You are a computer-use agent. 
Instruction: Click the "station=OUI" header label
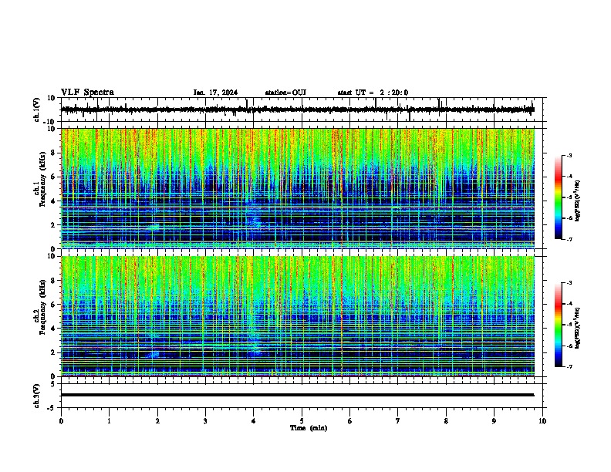[x=285, y=93]
